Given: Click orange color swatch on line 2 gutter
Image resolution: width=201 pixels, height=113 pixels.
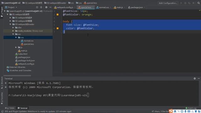Looking at the screenshot, I should pyautogui.click(x=58, y=15).
